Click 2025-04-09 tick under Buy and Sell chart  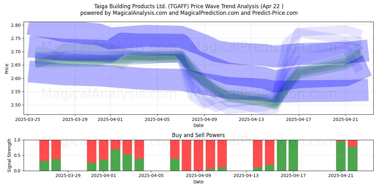198,176
